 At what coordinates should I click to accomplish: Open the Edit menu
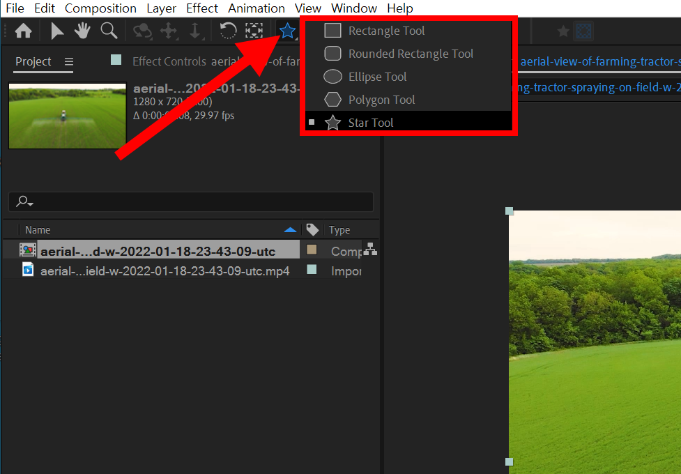point(45,8)
